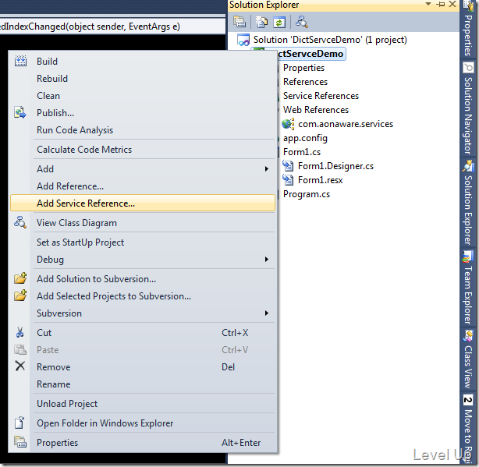
Task: Click the solution icon next to DictServceDemo solution
Action: pos(243,40)
